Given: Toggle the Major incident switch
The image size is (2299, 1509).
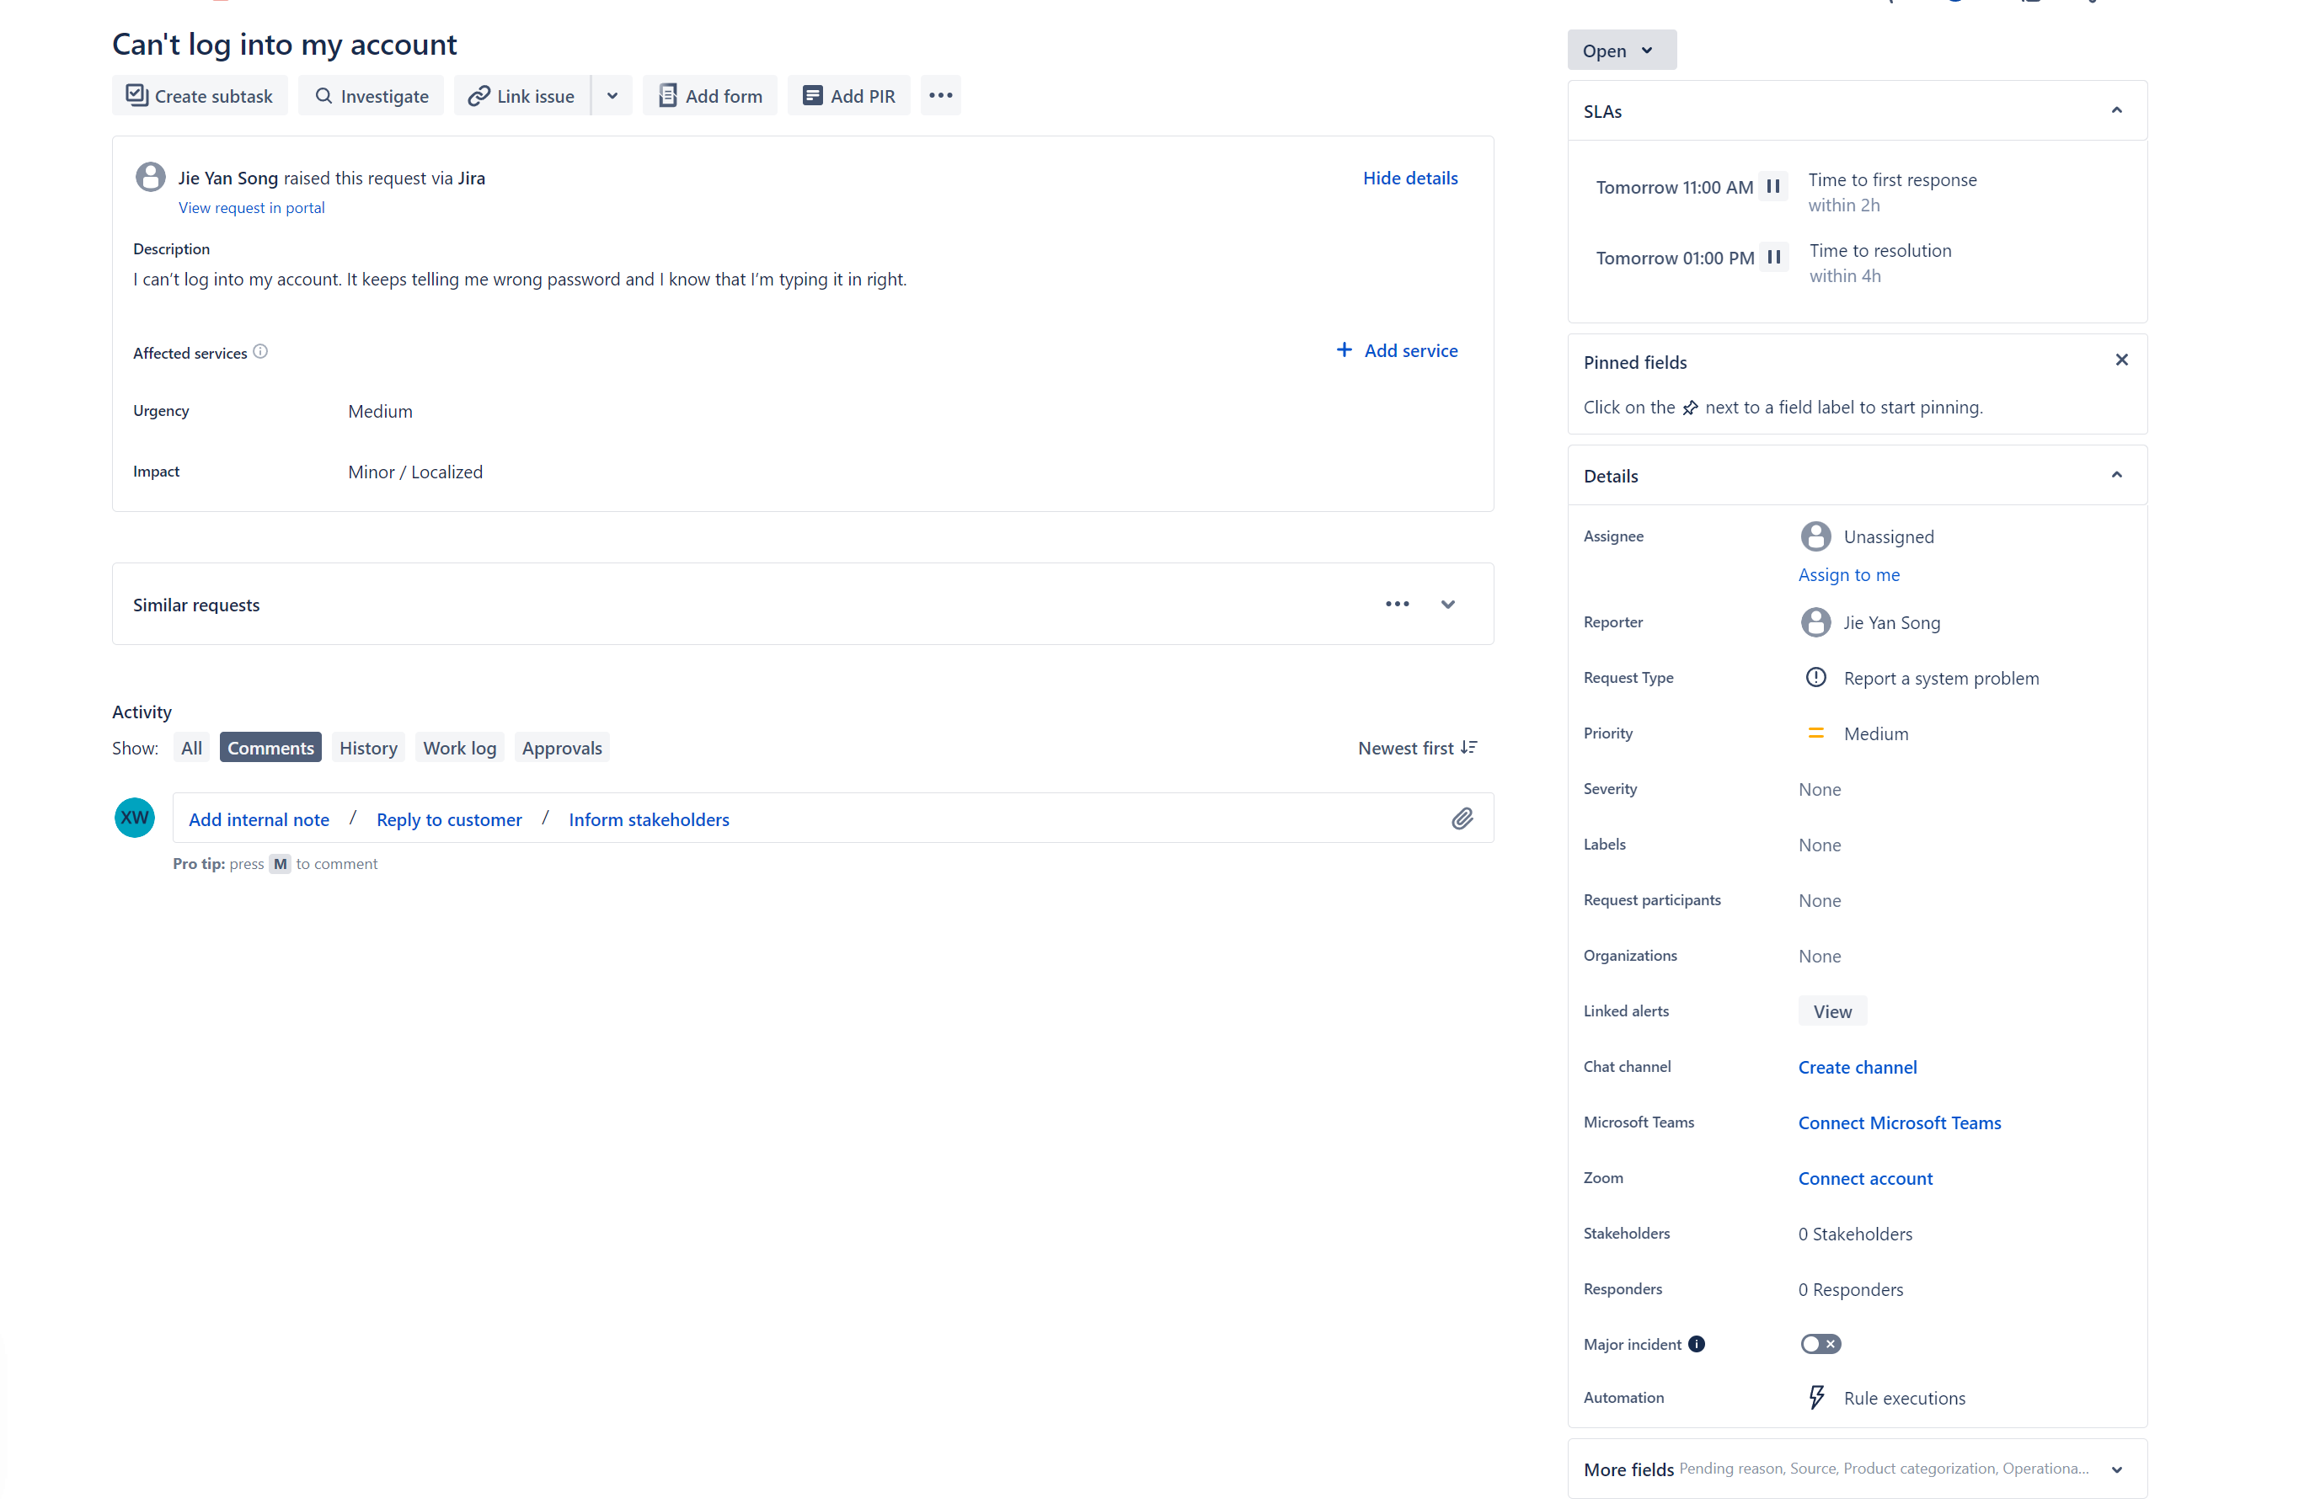Looking at the screenshot, I should coord(1820,1344).
